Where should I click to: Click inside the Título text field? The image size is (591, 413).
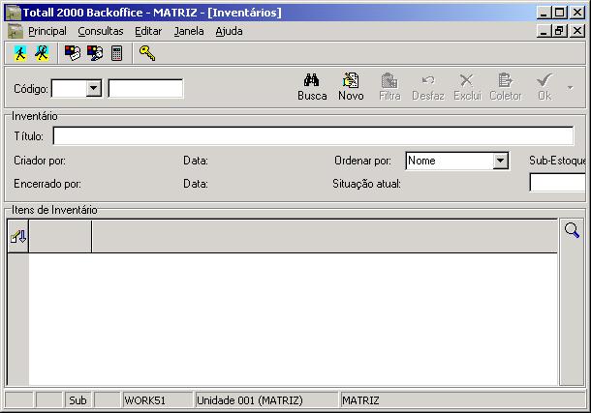pyautogui.click(x=313, y=136)
